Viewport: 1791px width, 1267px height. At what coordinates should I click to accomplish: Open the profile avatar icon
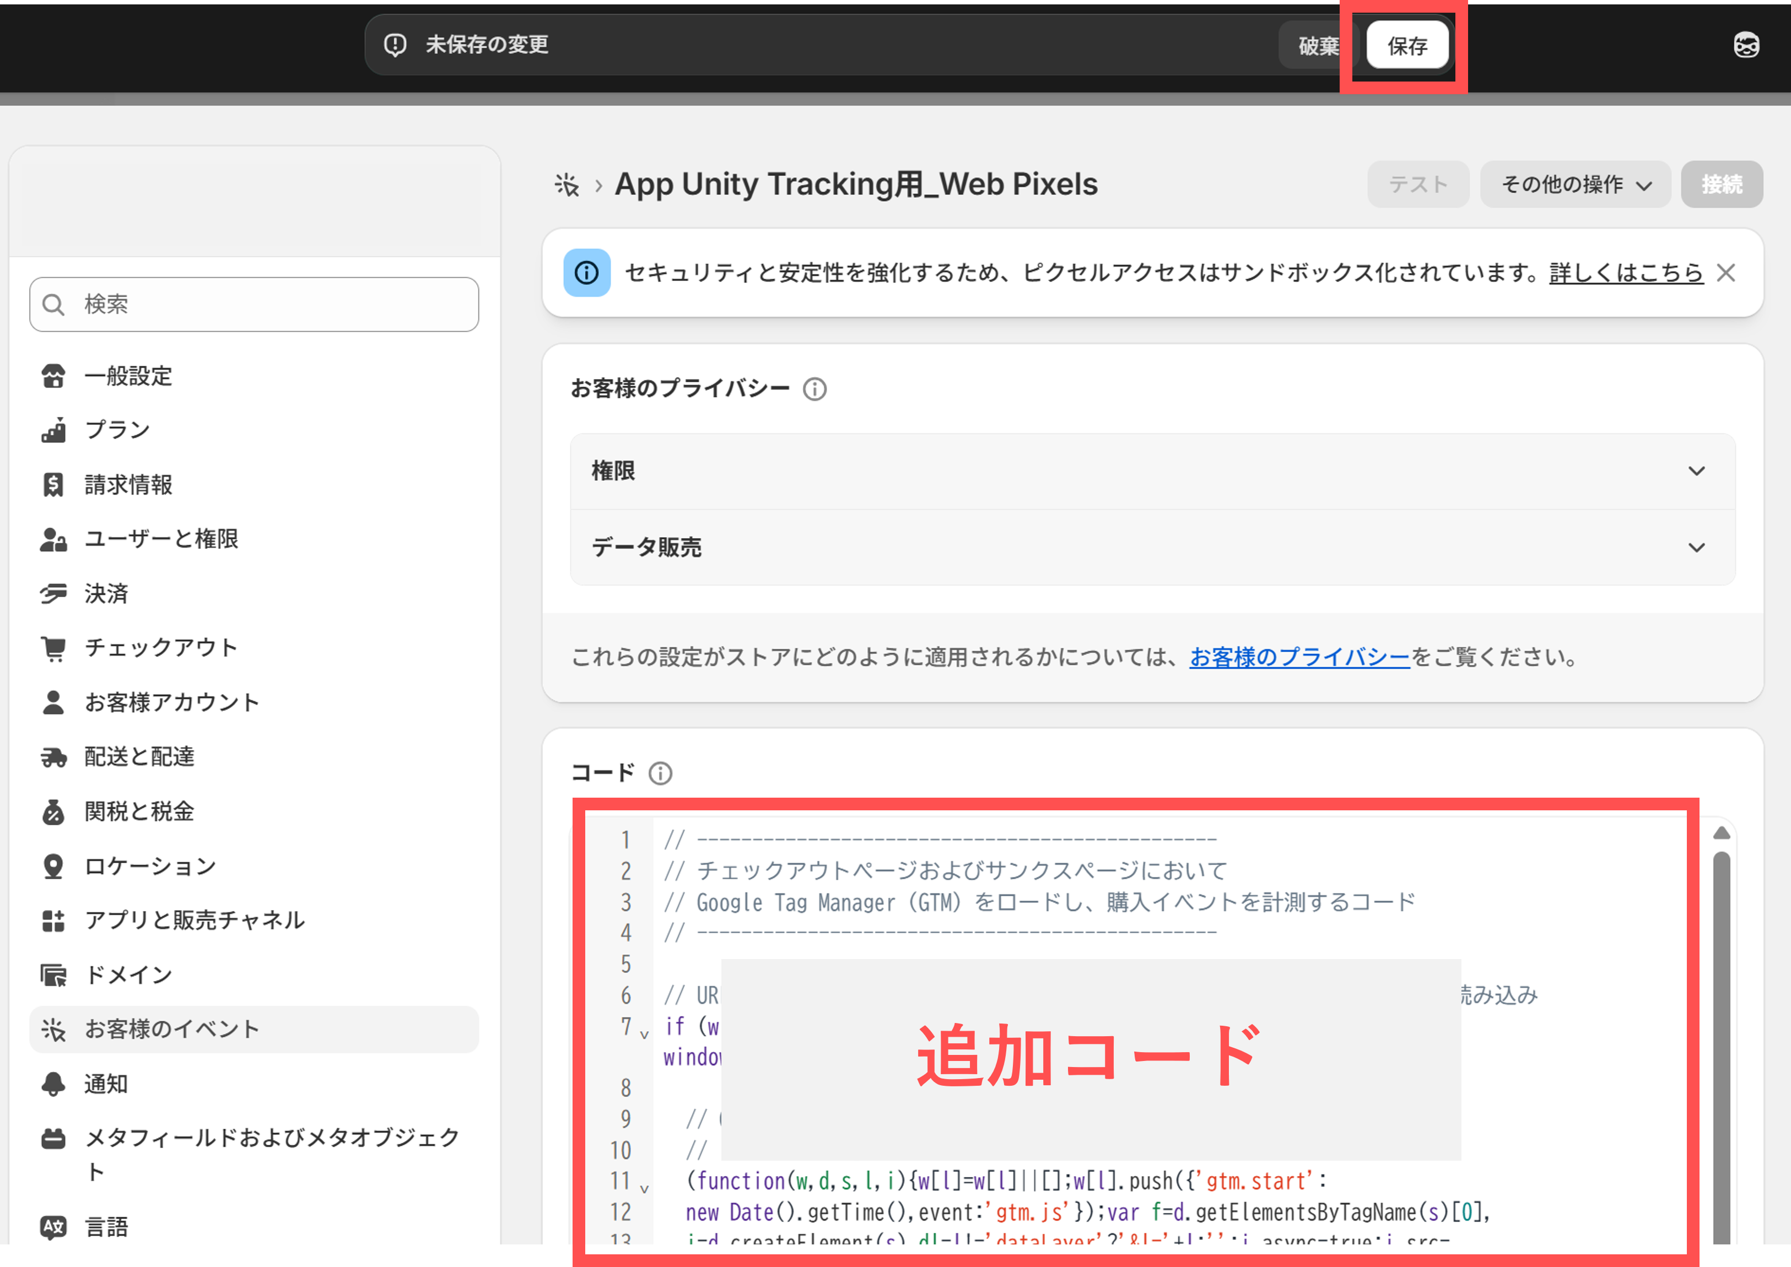point(1746,45)
